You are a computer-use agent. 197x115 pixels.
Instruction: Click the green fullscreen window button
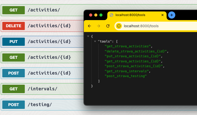101,15
